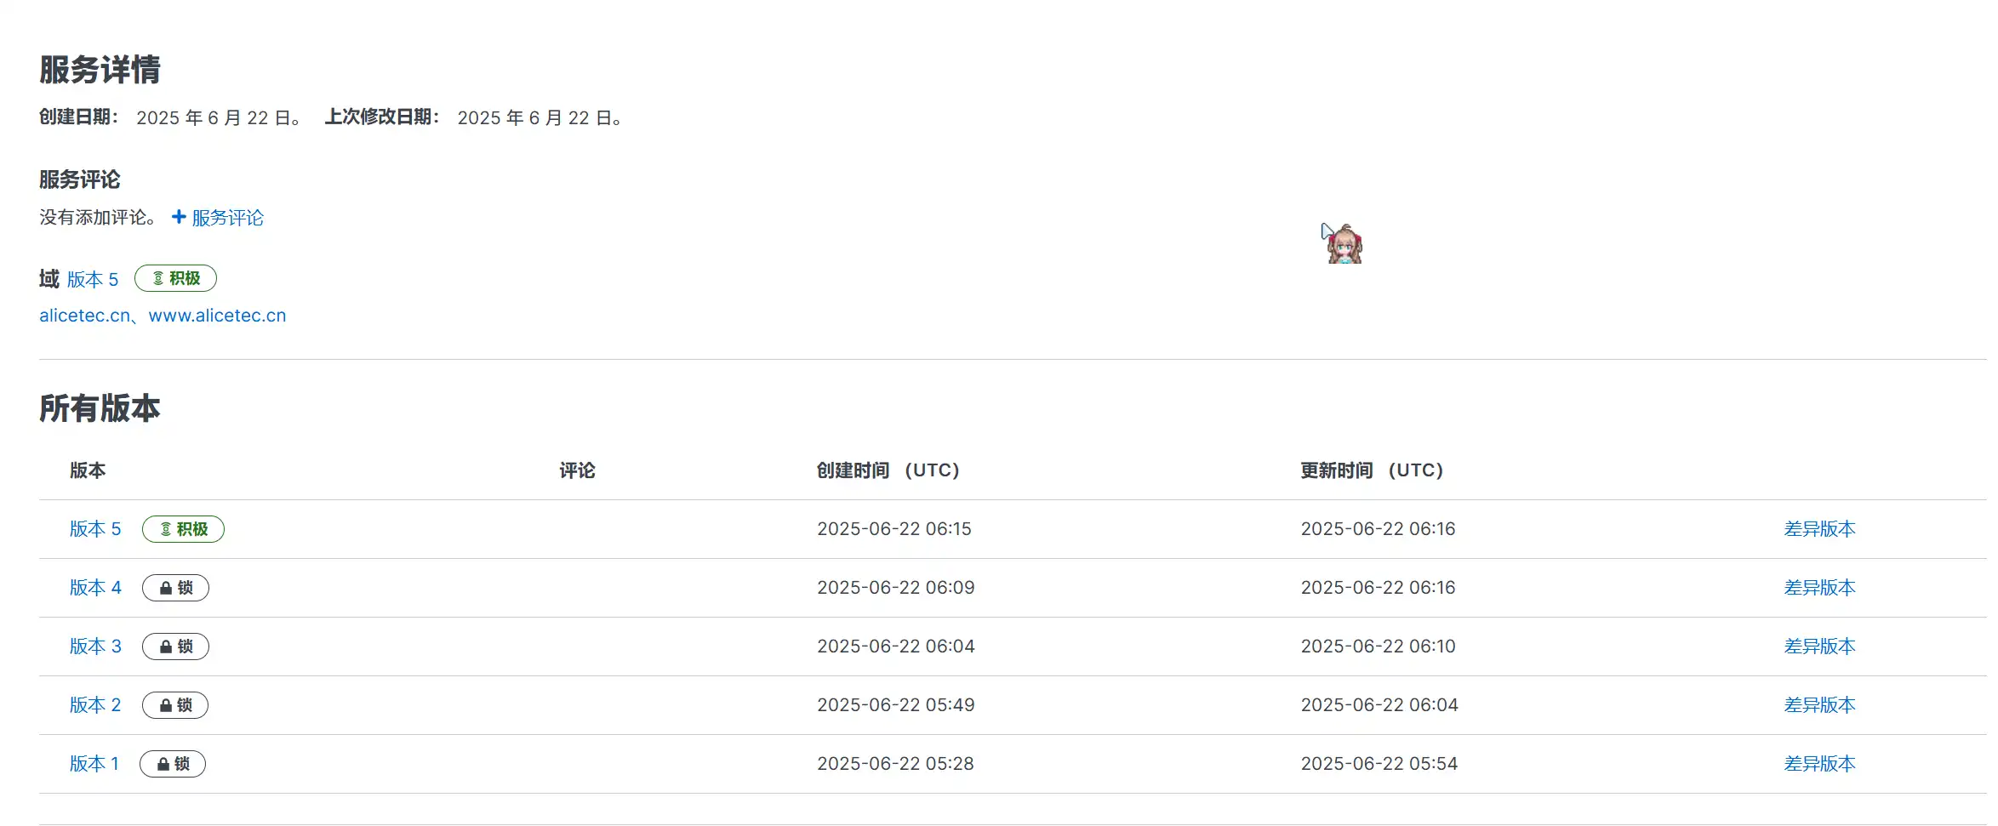Open 版本 1 in the versions table

[94, 764]
